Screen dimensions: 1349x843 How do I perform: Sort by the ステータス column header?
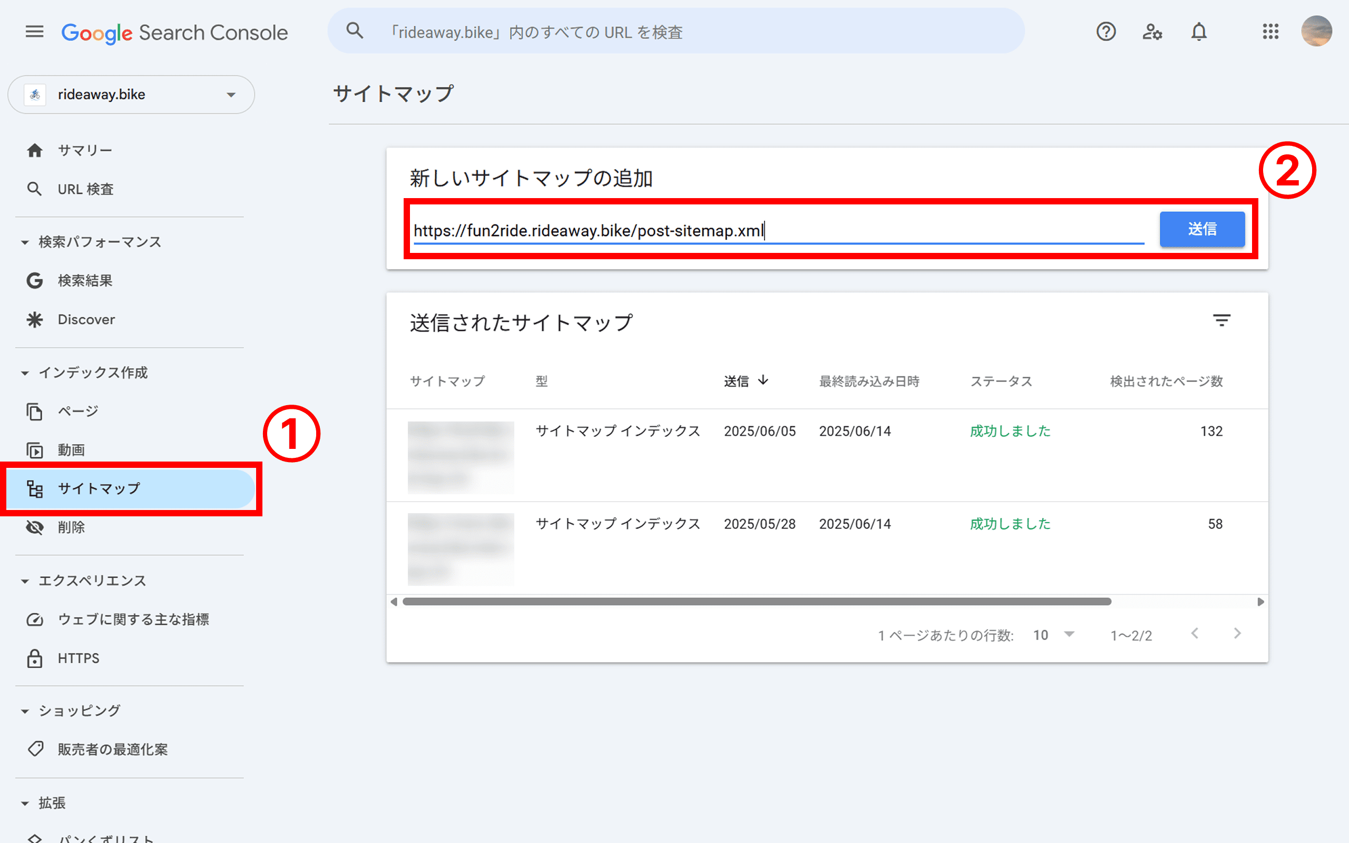pos(1001,381)
